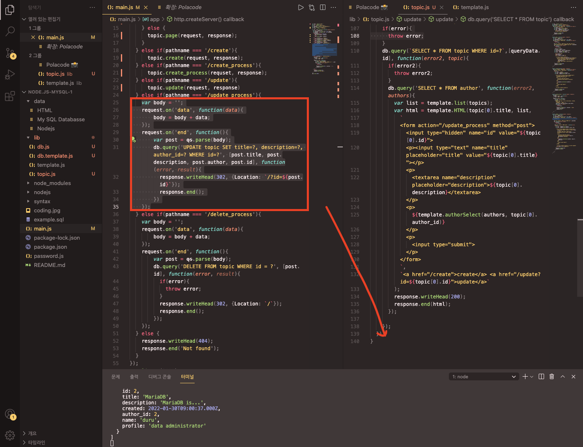The image size is (583, 447).
Task: Open template.js in the lib folder
Action: coord(61,165)
